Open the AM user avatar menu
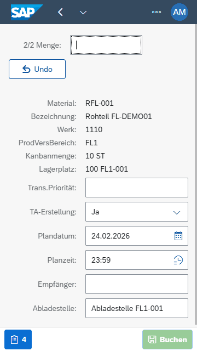 tap(179, 12)
